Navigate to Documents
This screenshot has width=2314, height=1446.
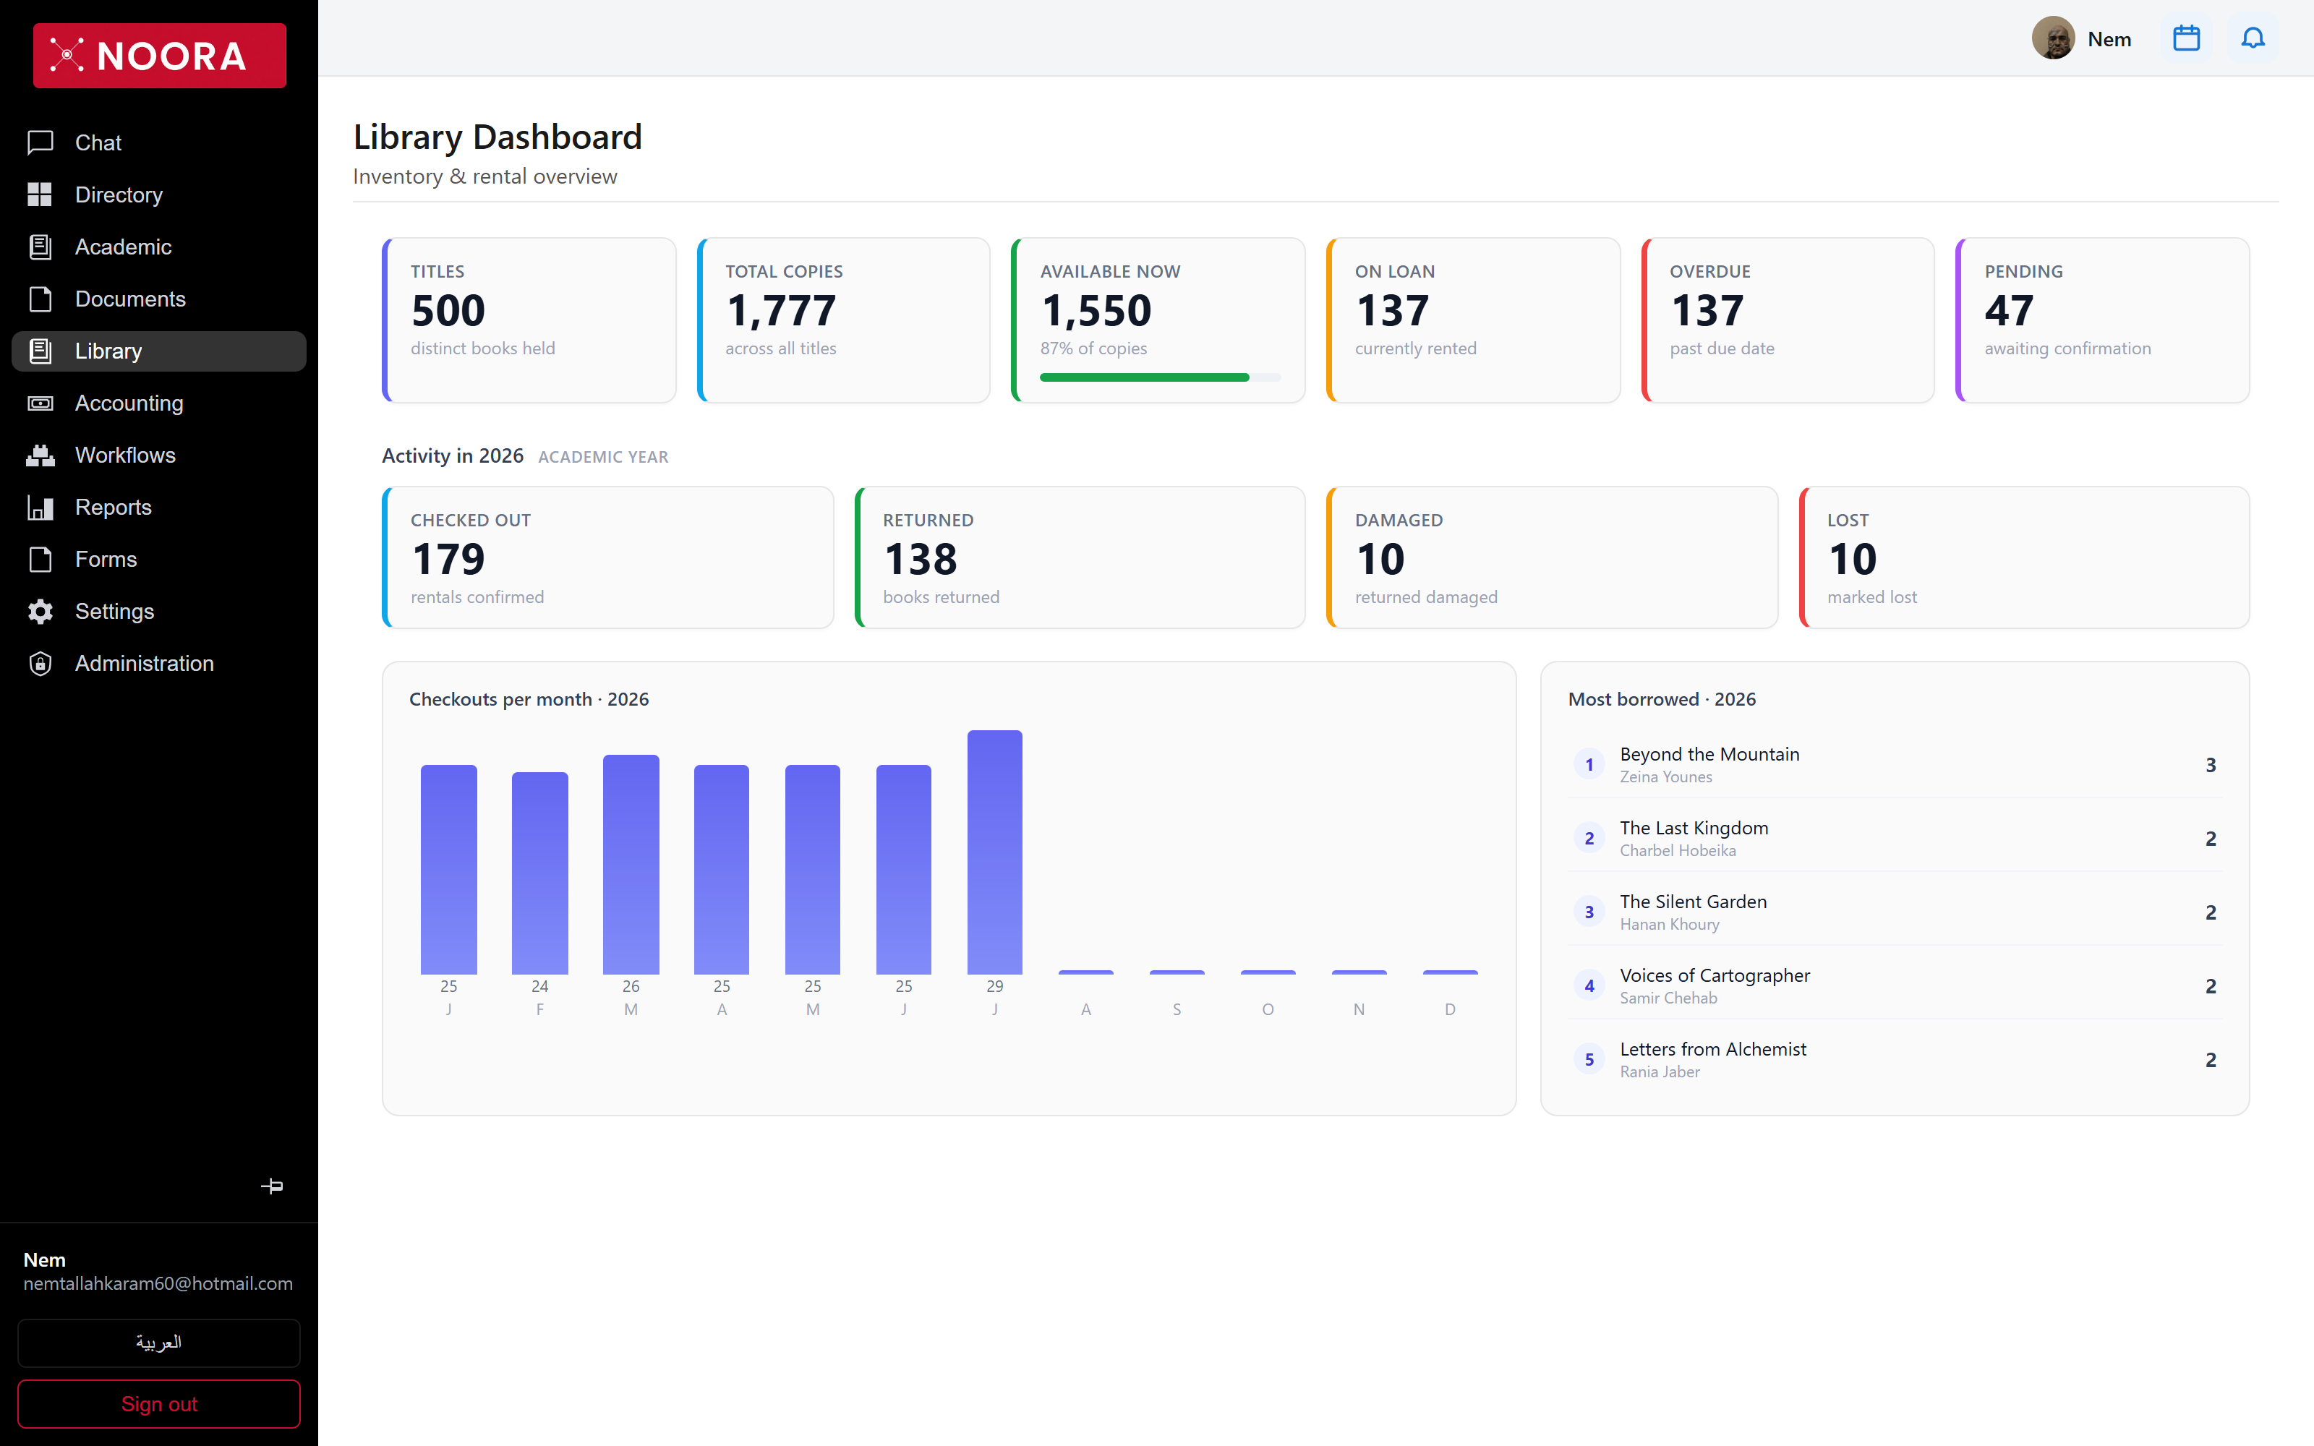pyautogui.click(x=159, y=299)
